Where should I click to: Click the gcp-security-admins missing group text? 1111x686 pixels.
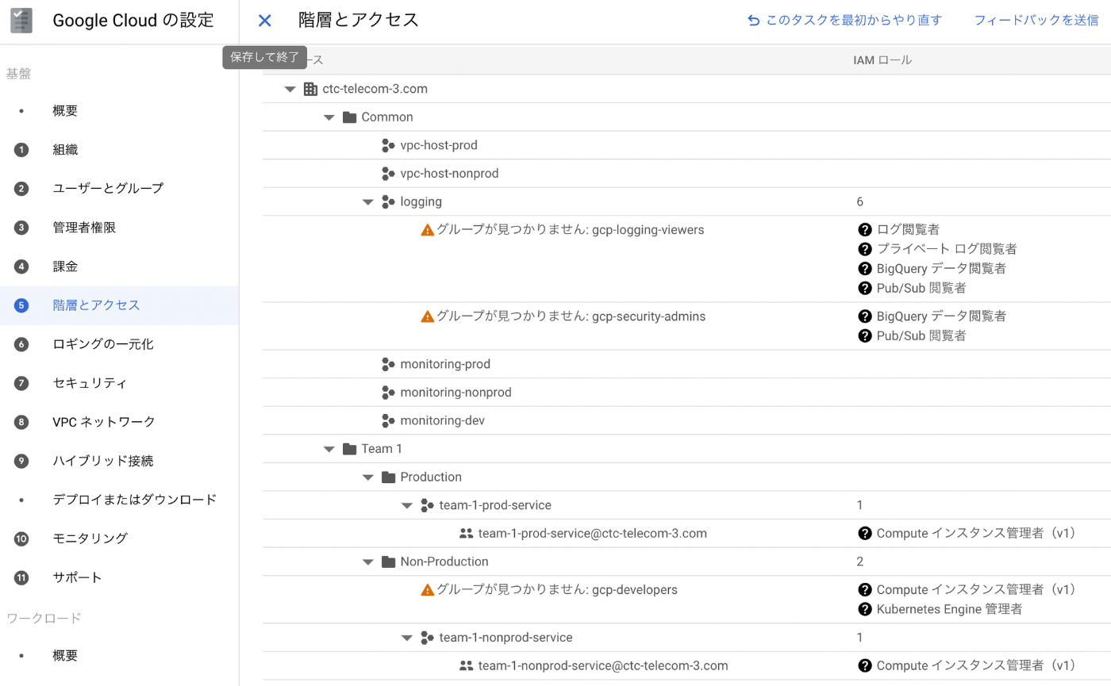coord(571,316)
